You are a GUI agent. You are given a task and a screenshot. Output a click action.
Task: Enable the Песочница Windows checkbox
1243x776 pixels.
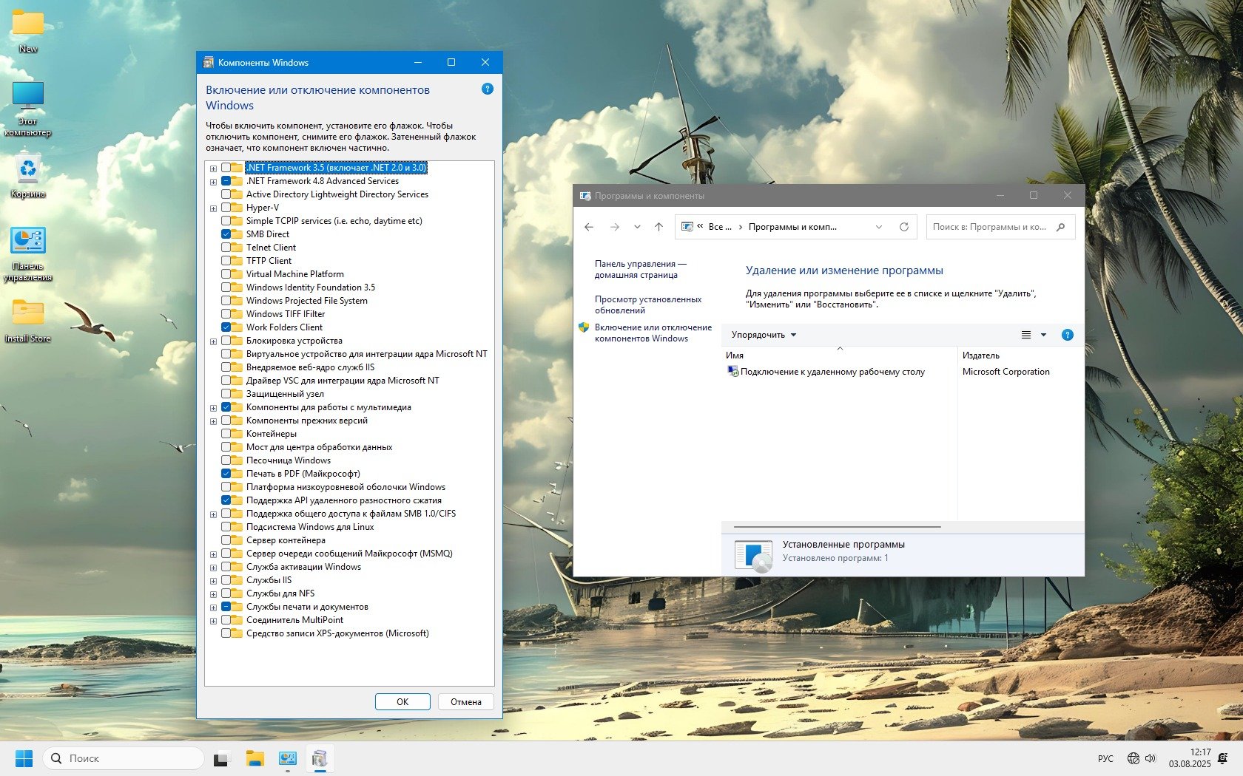(x=226, y=460)
